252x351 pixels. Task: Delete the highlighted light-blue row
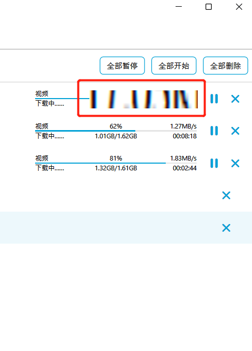(226, 228)
